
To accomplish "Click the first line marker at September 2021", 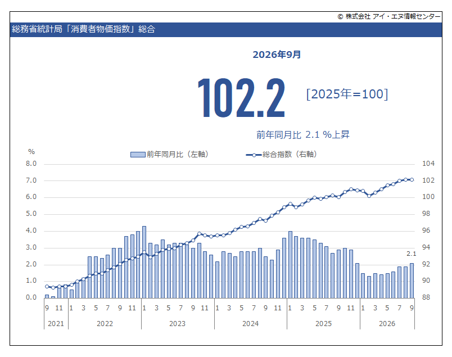I will [47, 287].
